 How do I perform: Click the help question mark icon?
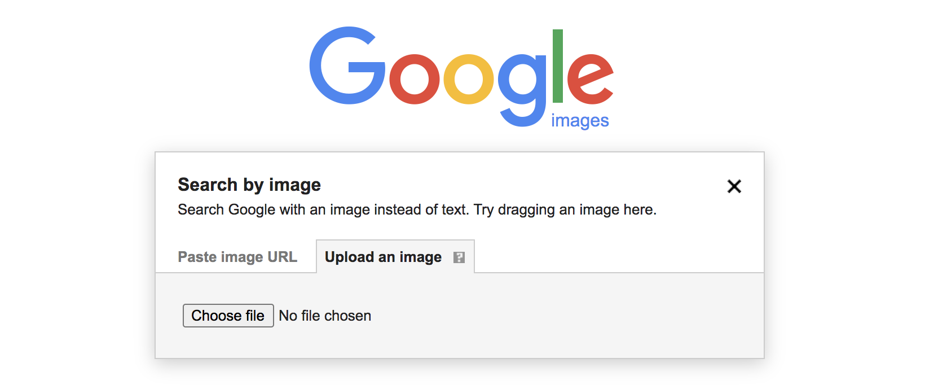pyautogui.click(x=459, y=257)
